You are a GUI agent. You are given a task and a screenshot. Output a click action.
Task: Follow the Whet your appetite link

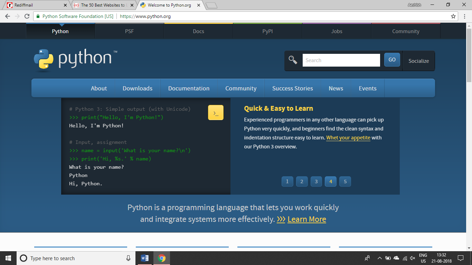(348, 138)
